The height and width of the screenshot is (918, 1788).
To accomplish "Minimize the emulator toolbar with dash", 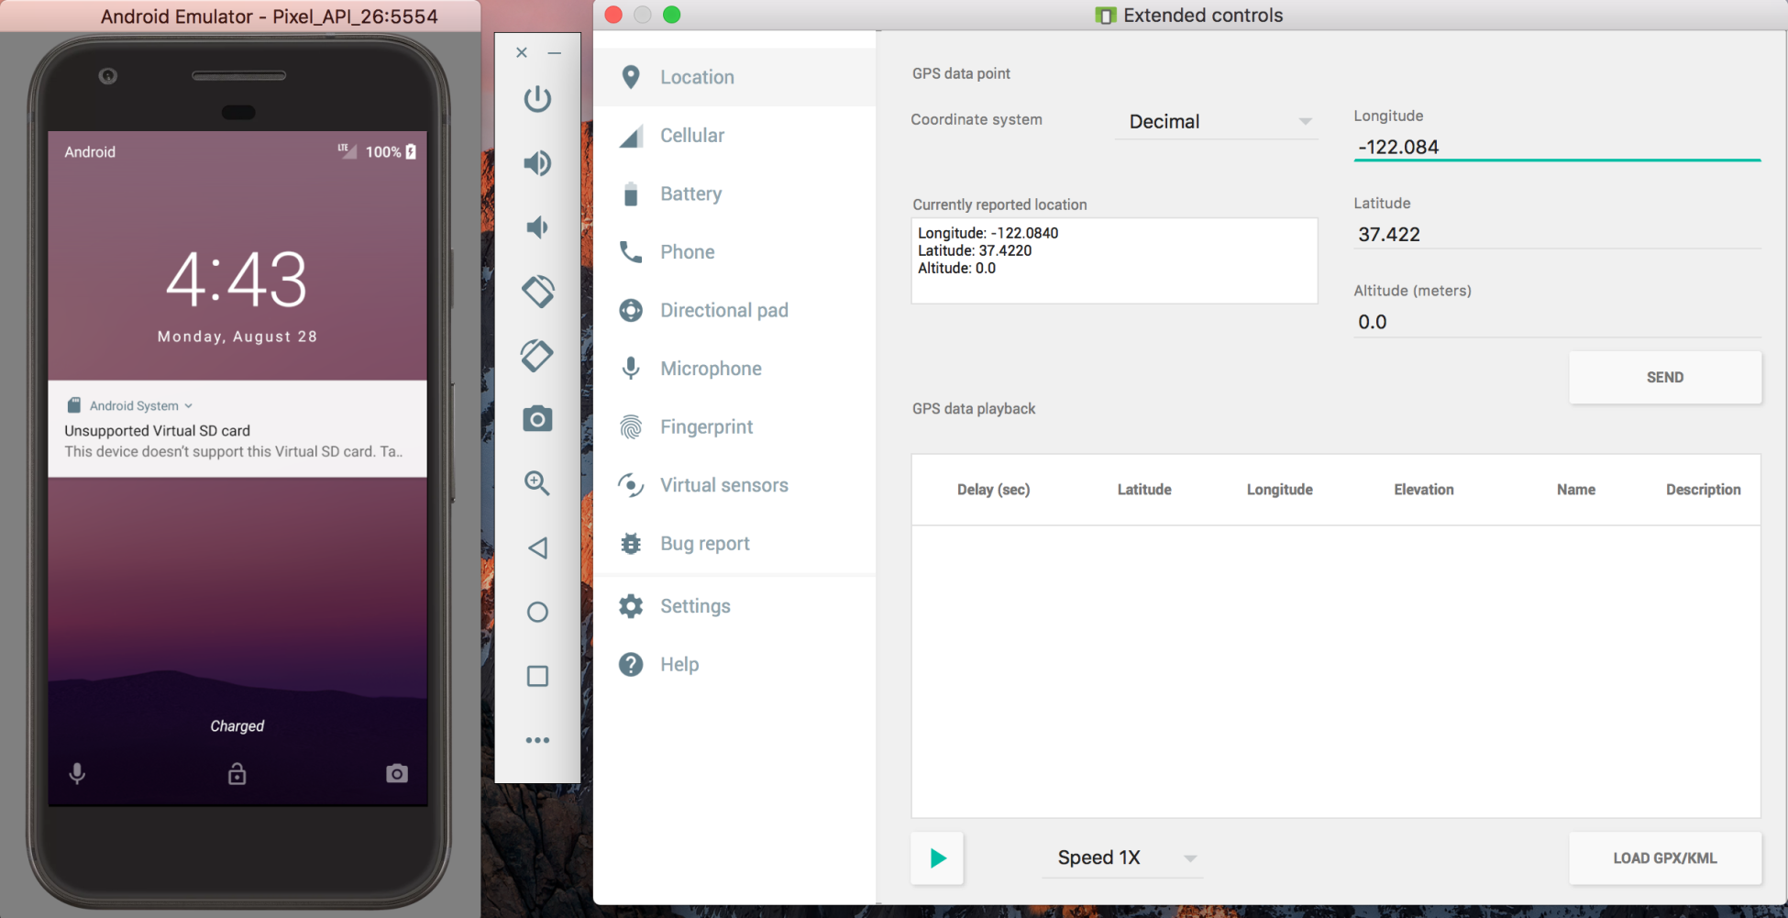I will [555, 53].
